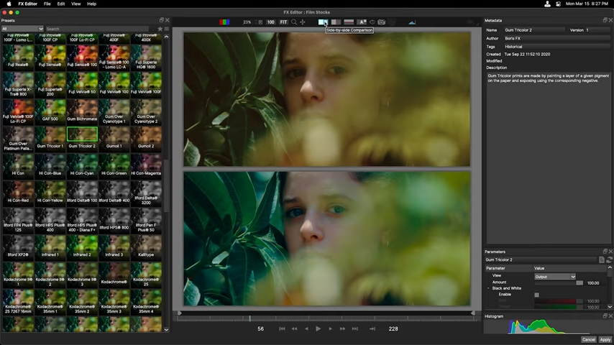Click the date and time in menu bar
The image size is (614, 345).
point(587,4)
